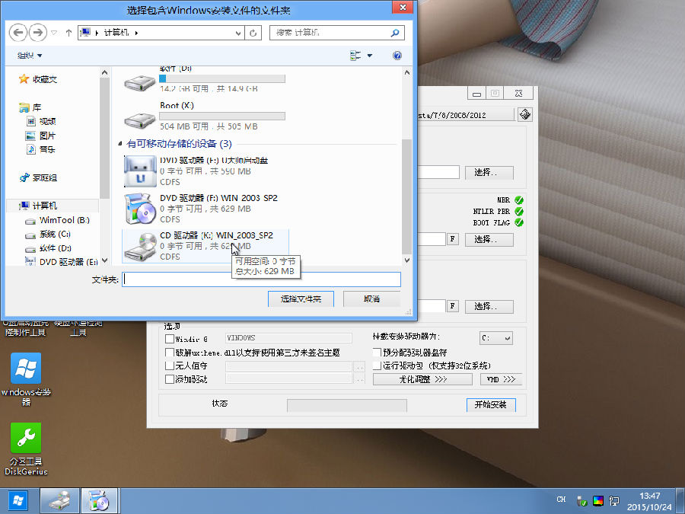The image size is (685, 514).
Task: Go forward with the forward arrow button
Action: click(x=37, y=32)
